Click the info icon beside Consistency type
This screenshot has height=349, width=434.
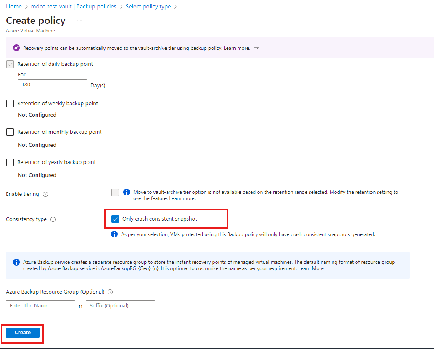click(53, 219)
